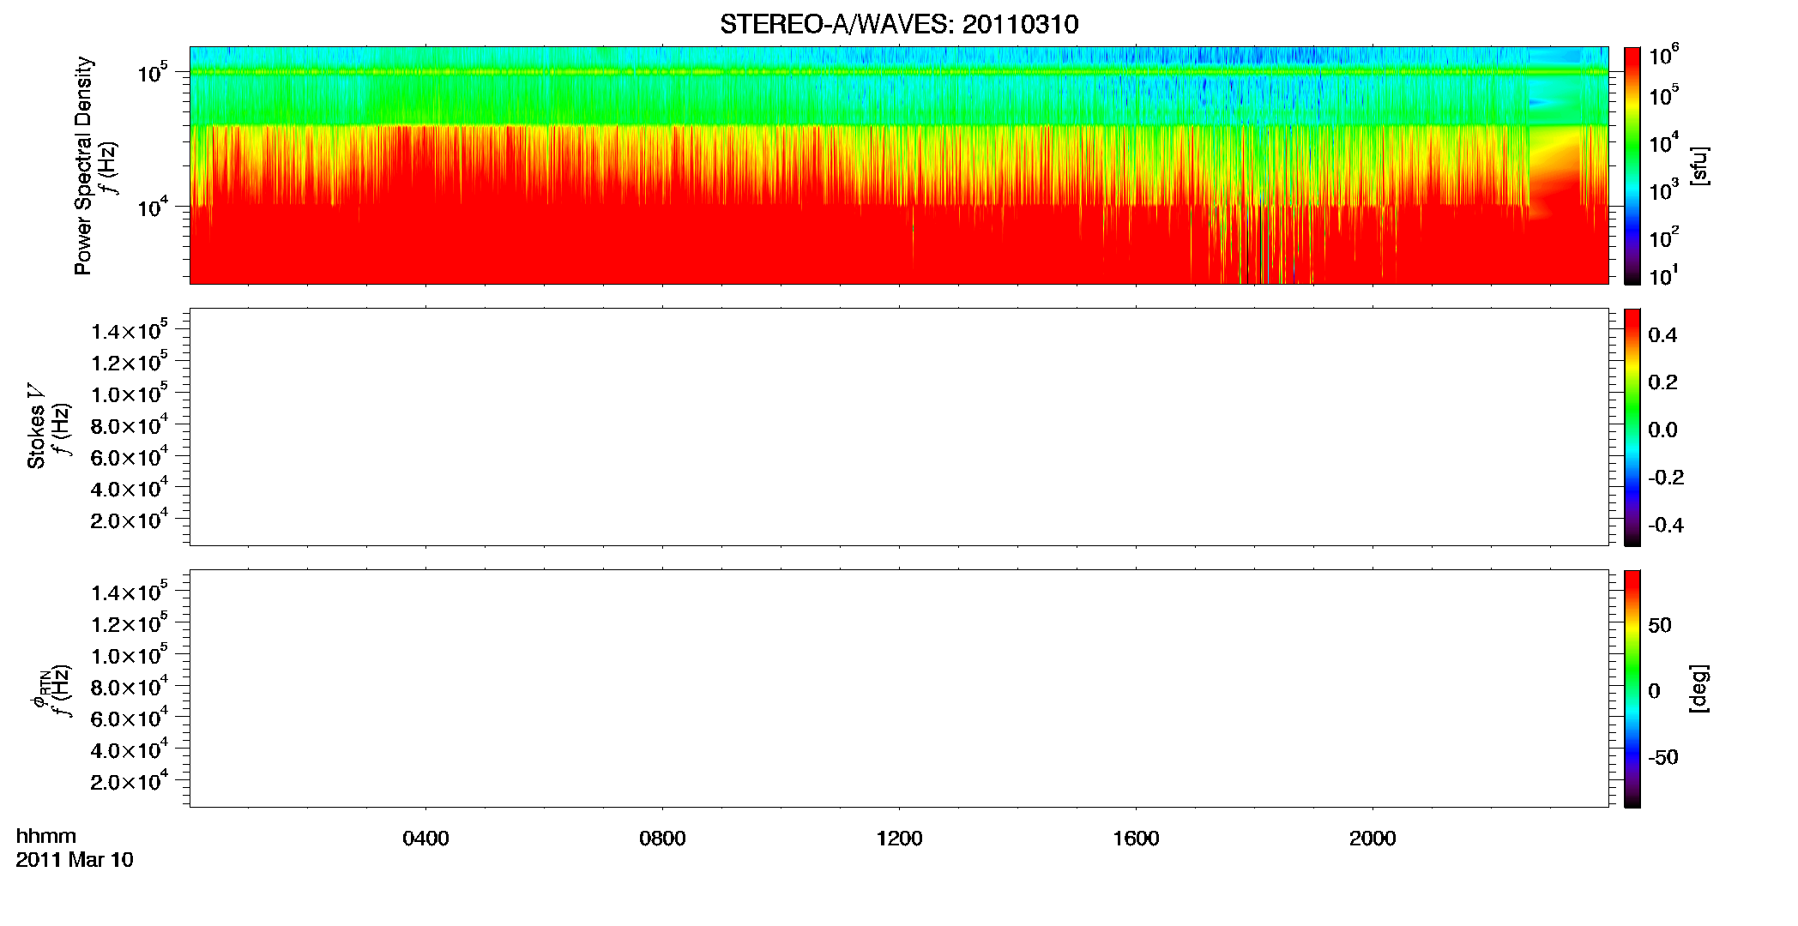Click the Stokes V axis title
Screen dimensions: 1798x926
[x=37, y=426]
